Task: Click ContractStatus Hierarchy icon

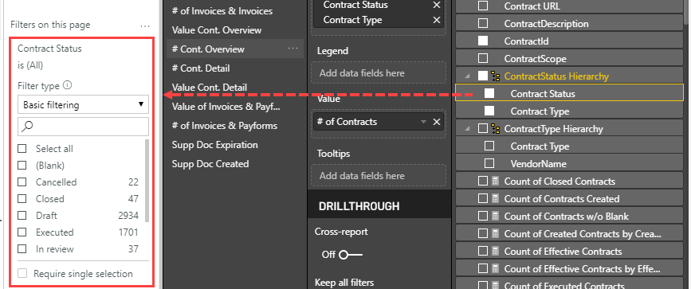Action: (496, 76)
